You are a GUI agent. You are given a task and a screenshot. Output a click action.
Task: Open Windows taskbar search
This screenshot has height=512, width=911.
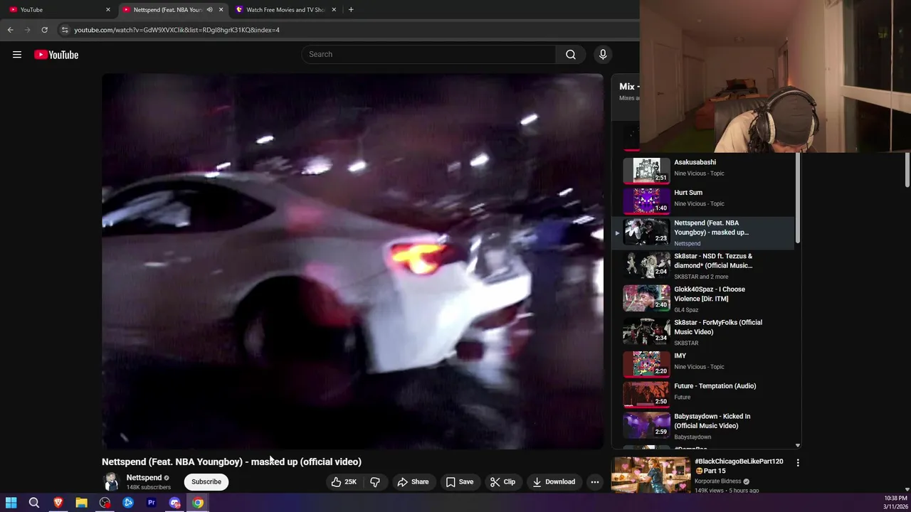[34, 503]
